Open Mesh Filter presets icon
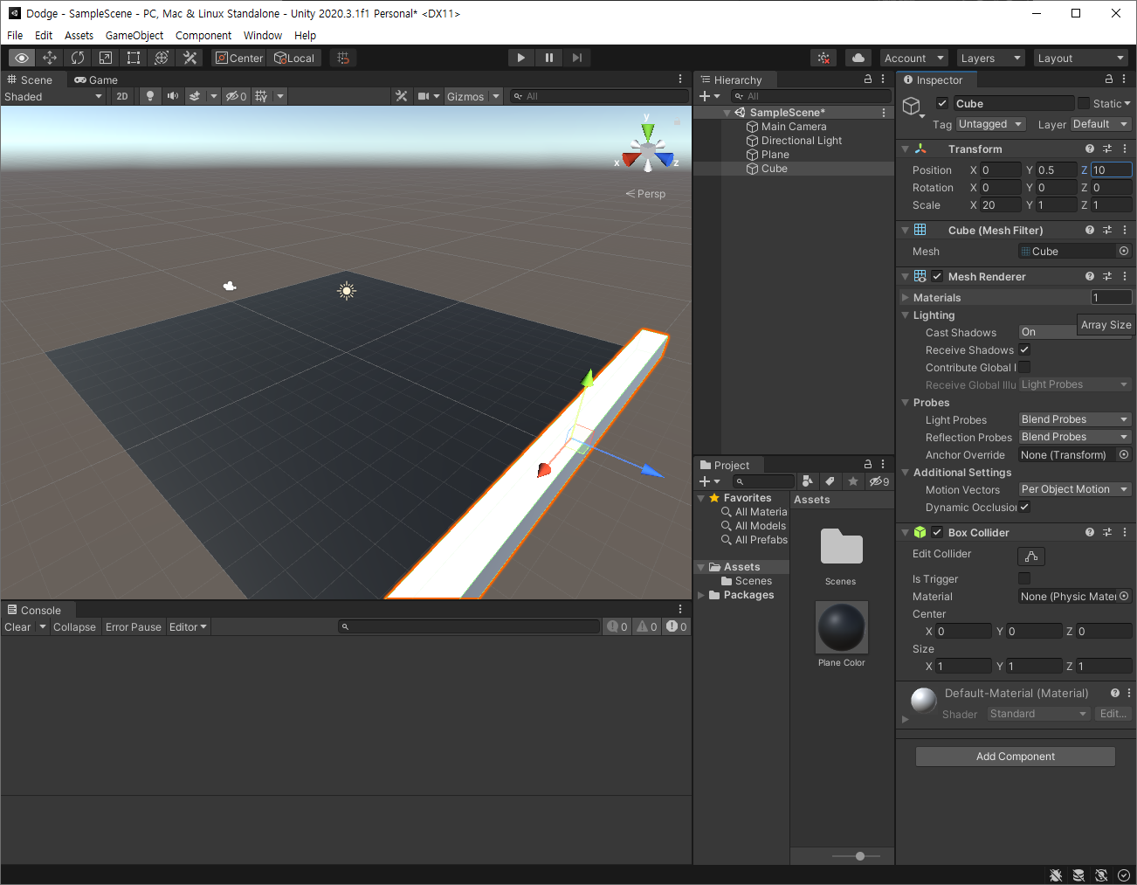The height and width of the screenshot is (885, 1137). pos(1107,230)
